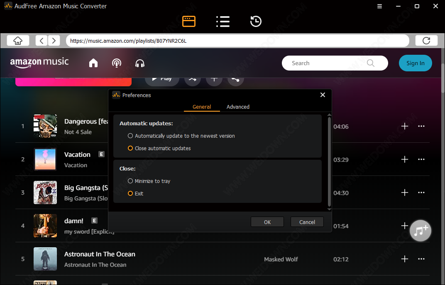Open the Amazon Music podcasts icon
Screen dimensions: 445x285
(117, 63)
